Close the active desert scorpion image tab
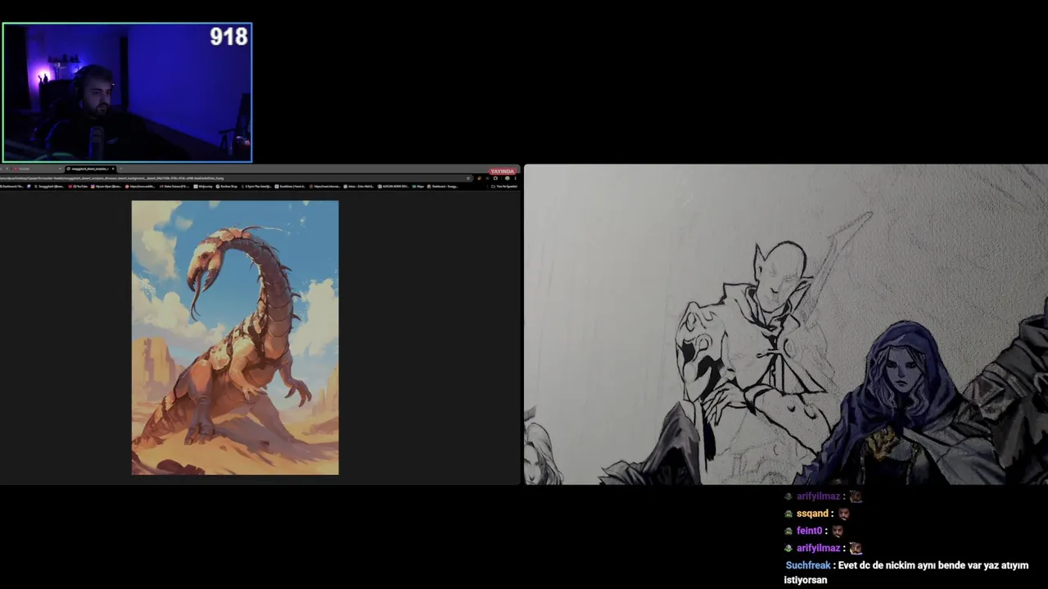Viewport: 1048px width, 589px height. tap(113, 169)
